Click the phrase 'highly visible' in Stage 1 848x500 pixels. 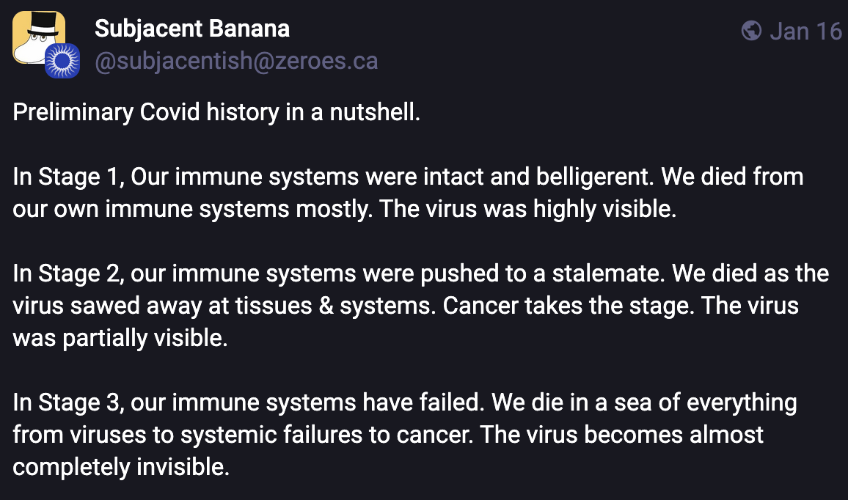[x=602, y=209]
